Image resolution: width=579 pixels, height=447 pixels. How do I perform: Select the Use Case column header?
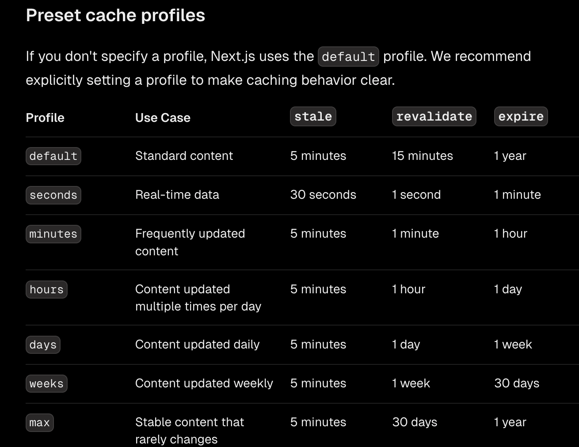tap(163, 117)
